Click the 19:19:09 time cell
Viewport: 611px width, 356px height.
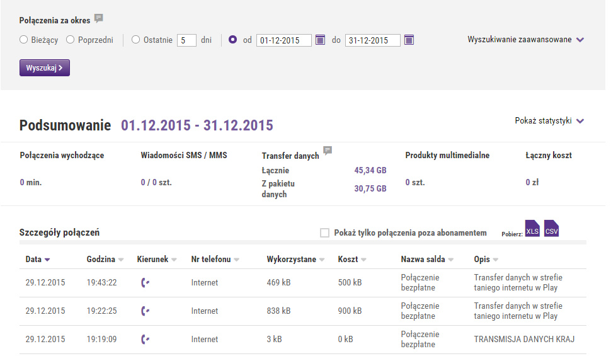pos(101,339)
